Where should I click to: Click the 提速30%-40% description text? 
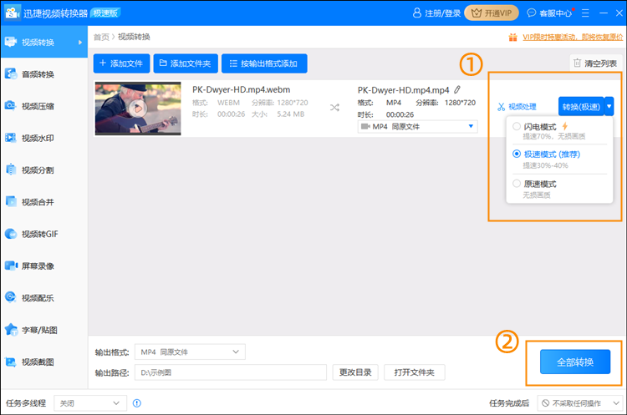click(x=545, y=165)
